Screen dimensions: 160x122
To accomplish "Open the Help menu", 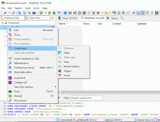I will click(45, 8).
